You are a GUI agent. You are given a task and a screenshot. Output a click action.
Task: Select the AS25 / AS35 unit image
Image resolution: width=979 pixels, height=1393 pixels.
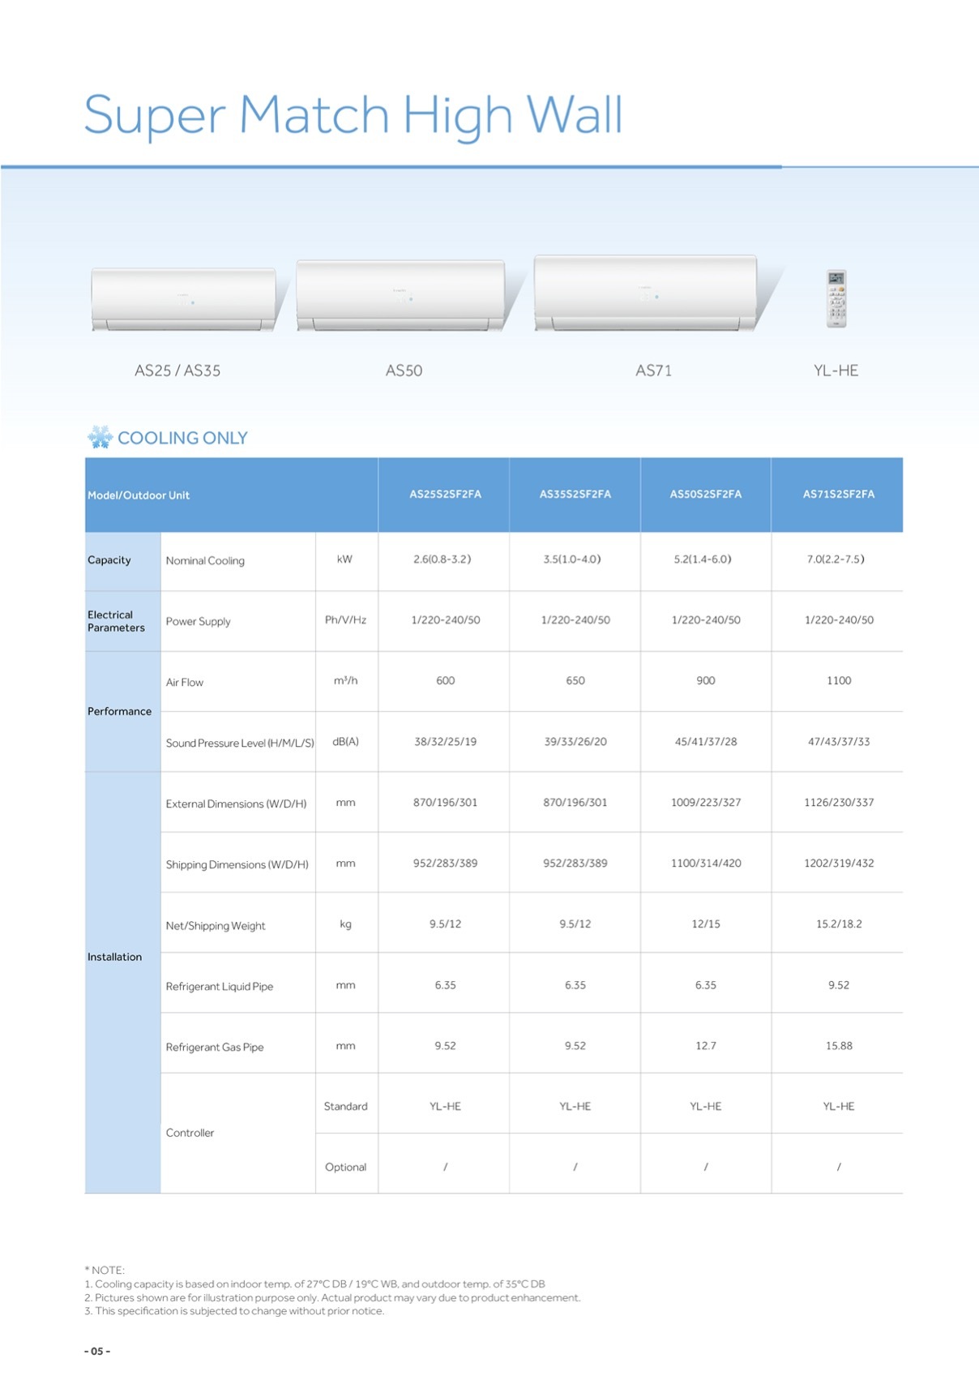(x=184, y=299)
